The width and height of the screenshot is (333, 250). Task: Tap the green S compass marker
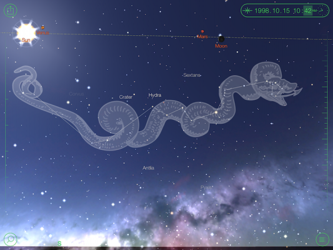click(x=59, y=243)
